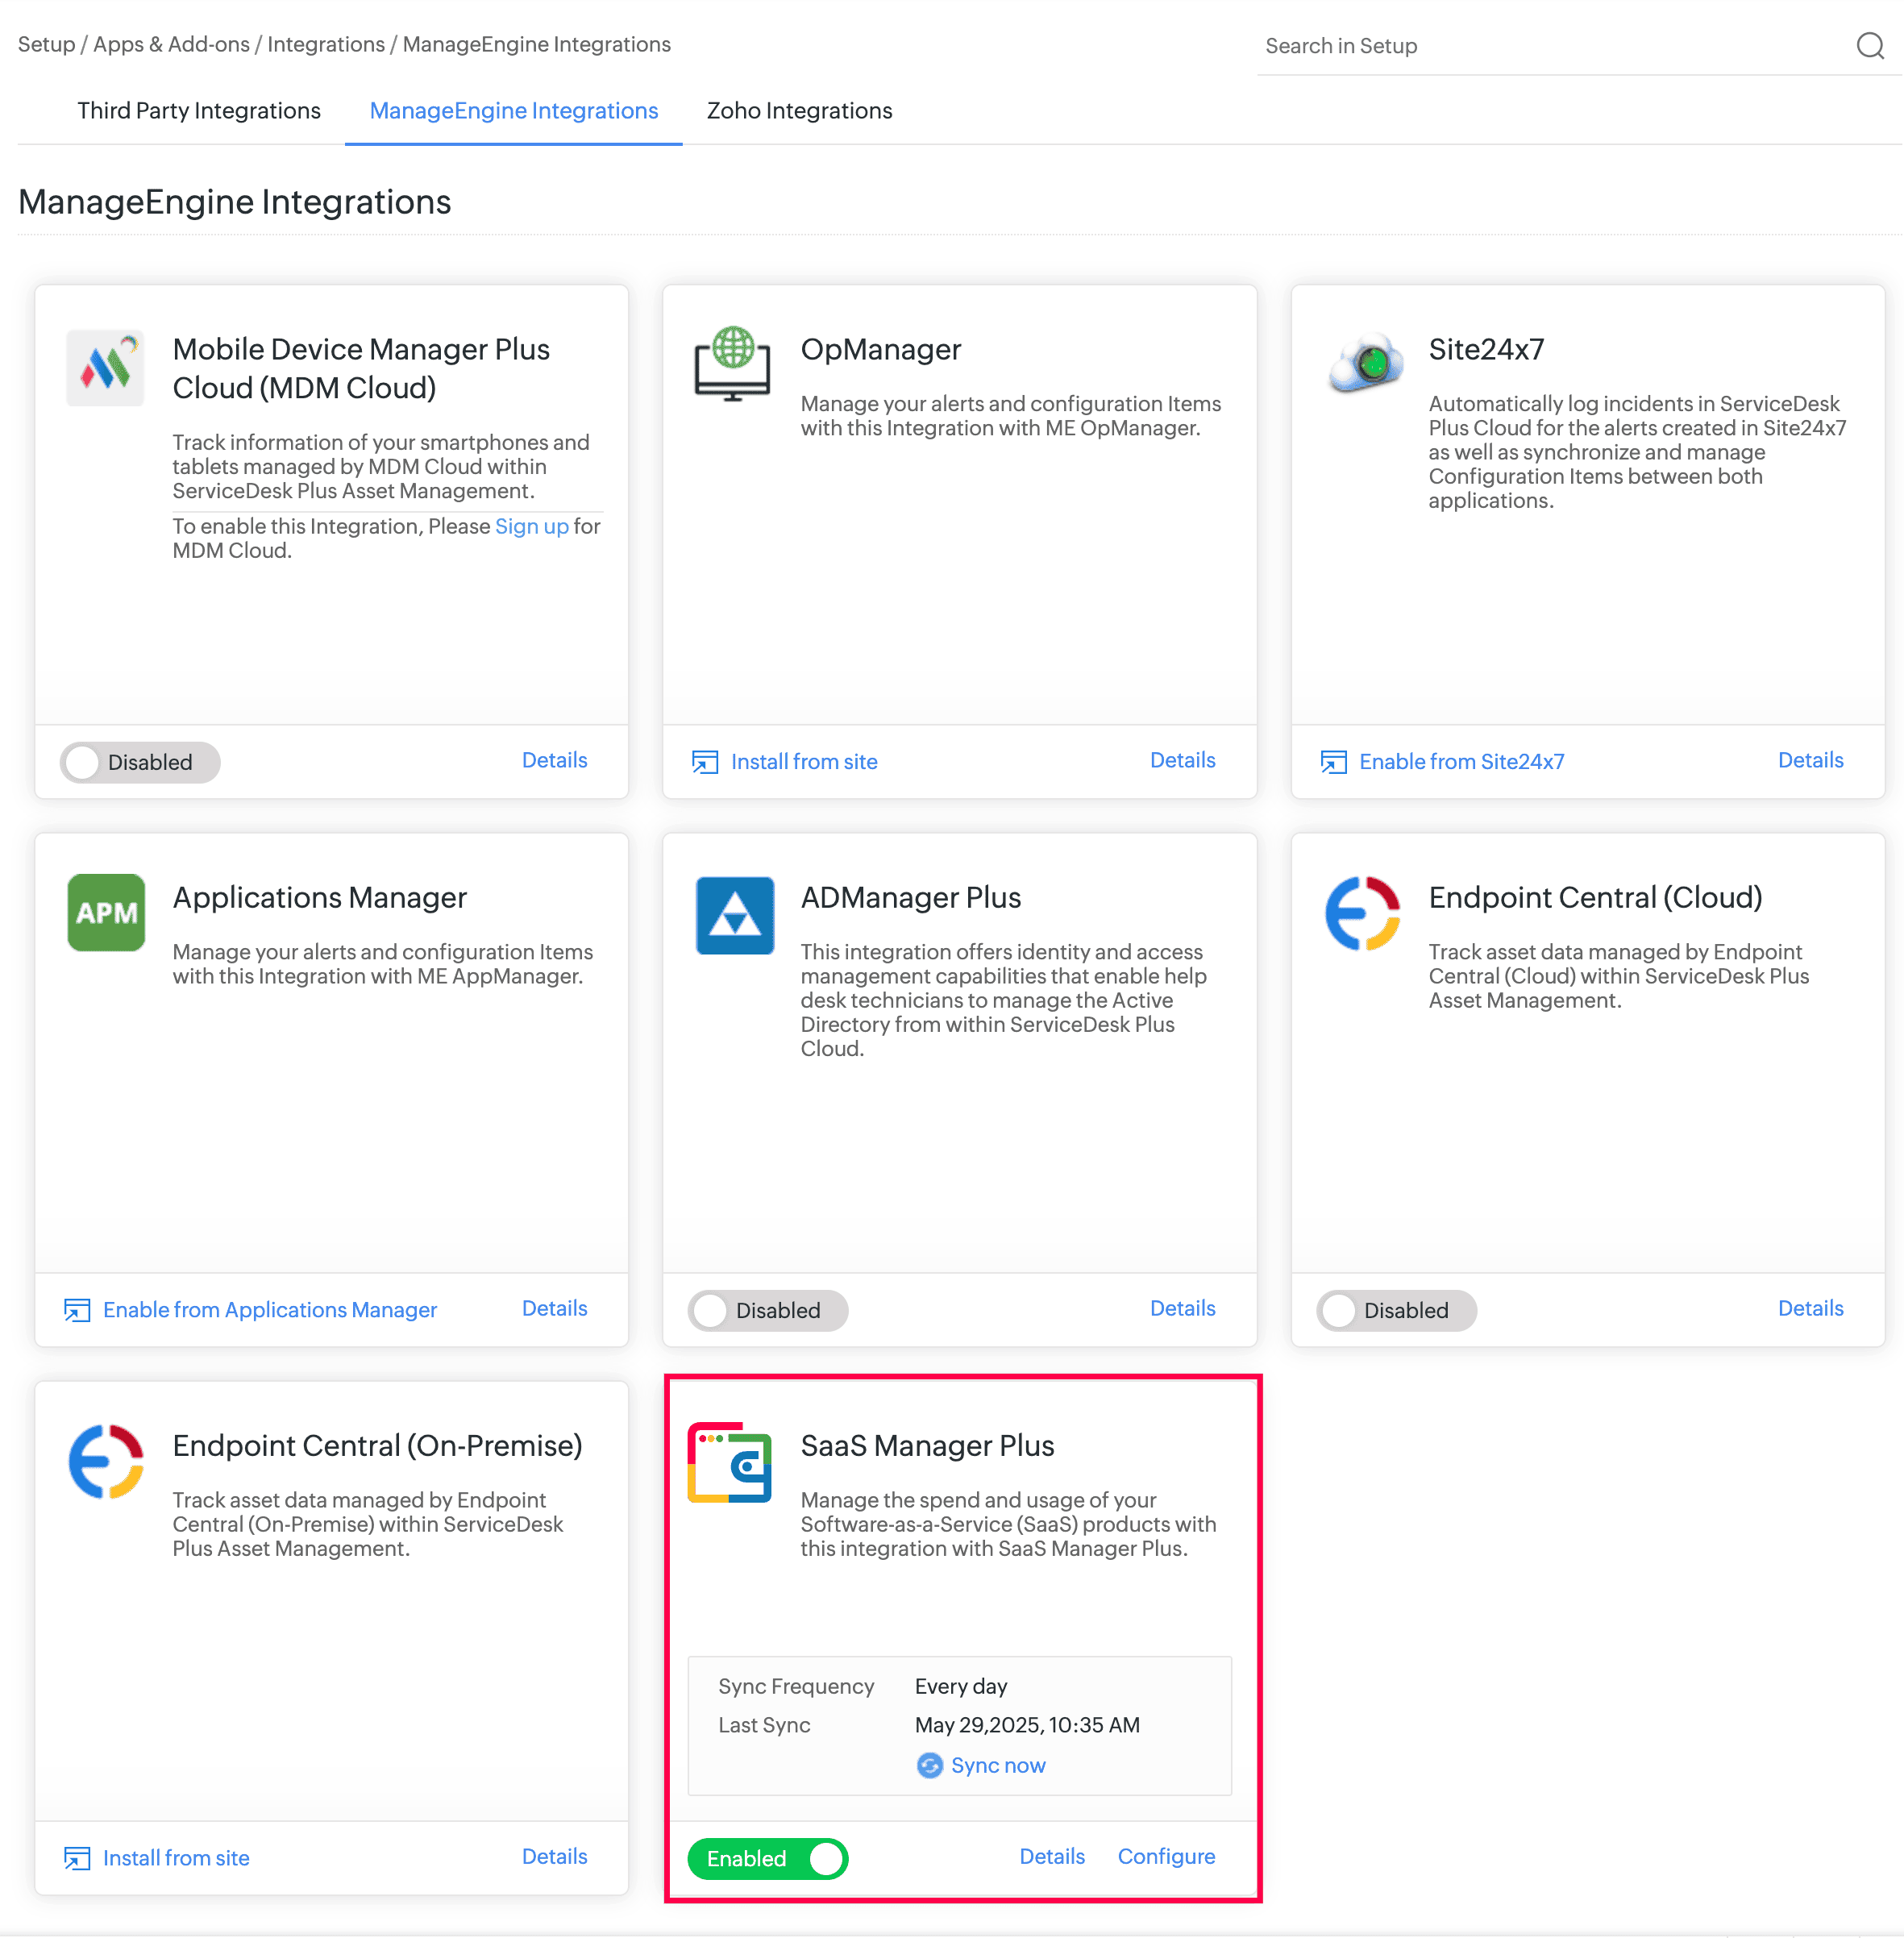Click the ADManager Plus icon
1904x1938 pixels.
(734, 915)
